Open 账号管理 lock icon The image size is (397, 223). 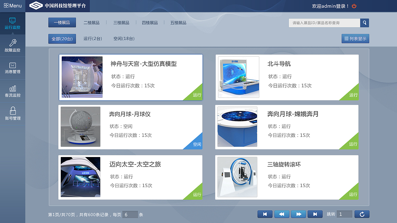(x=12, y=111)
